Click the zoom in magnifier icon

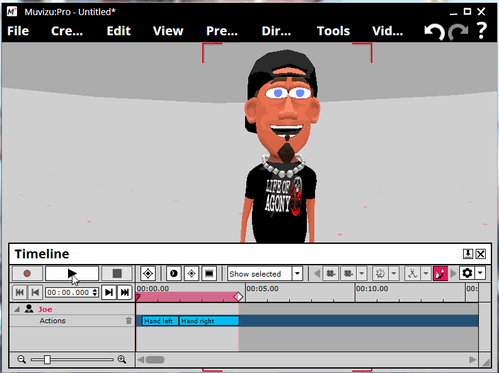coord(122,359)
